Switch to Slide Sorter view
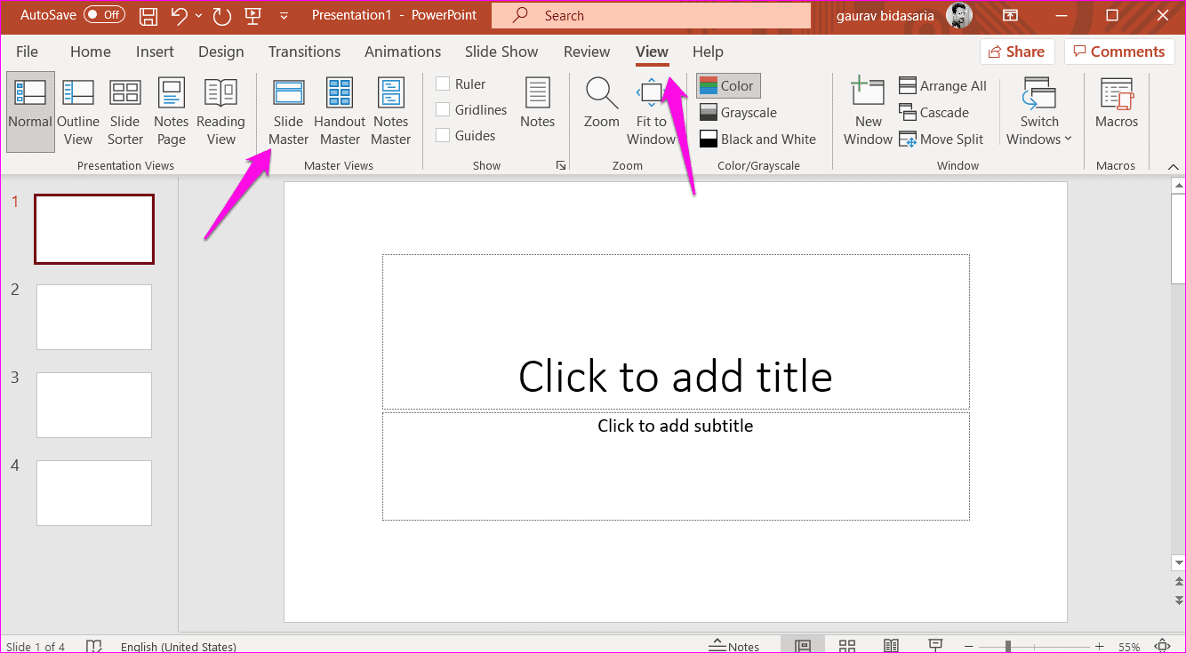 (124, 107)
